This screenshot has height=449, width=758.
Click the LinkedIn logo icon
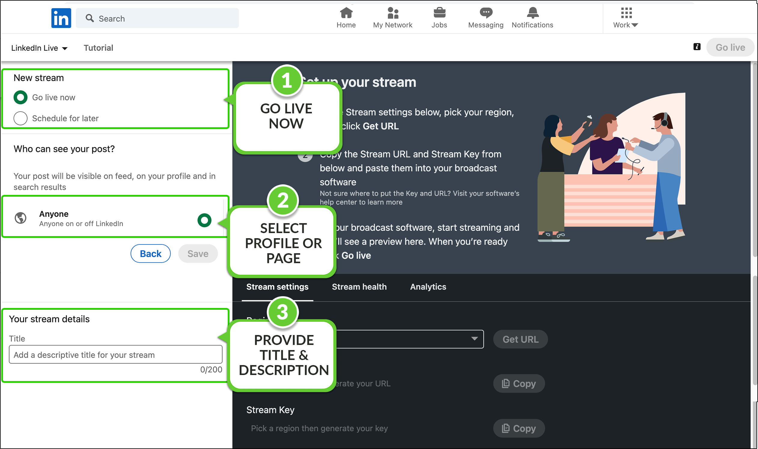61,18
